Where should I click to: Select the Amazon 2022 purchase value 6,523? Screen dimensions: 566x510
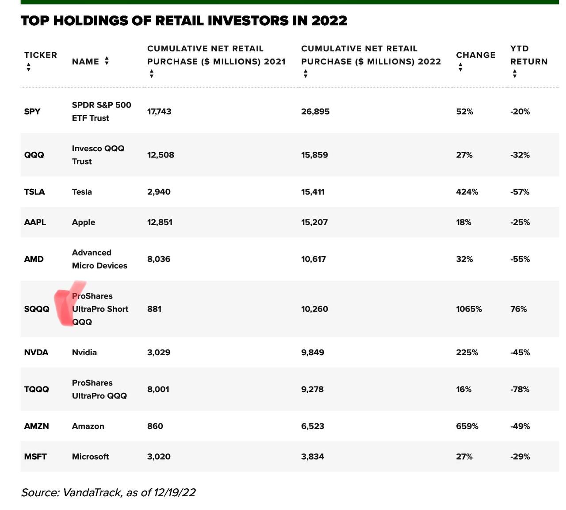point(313,426)
